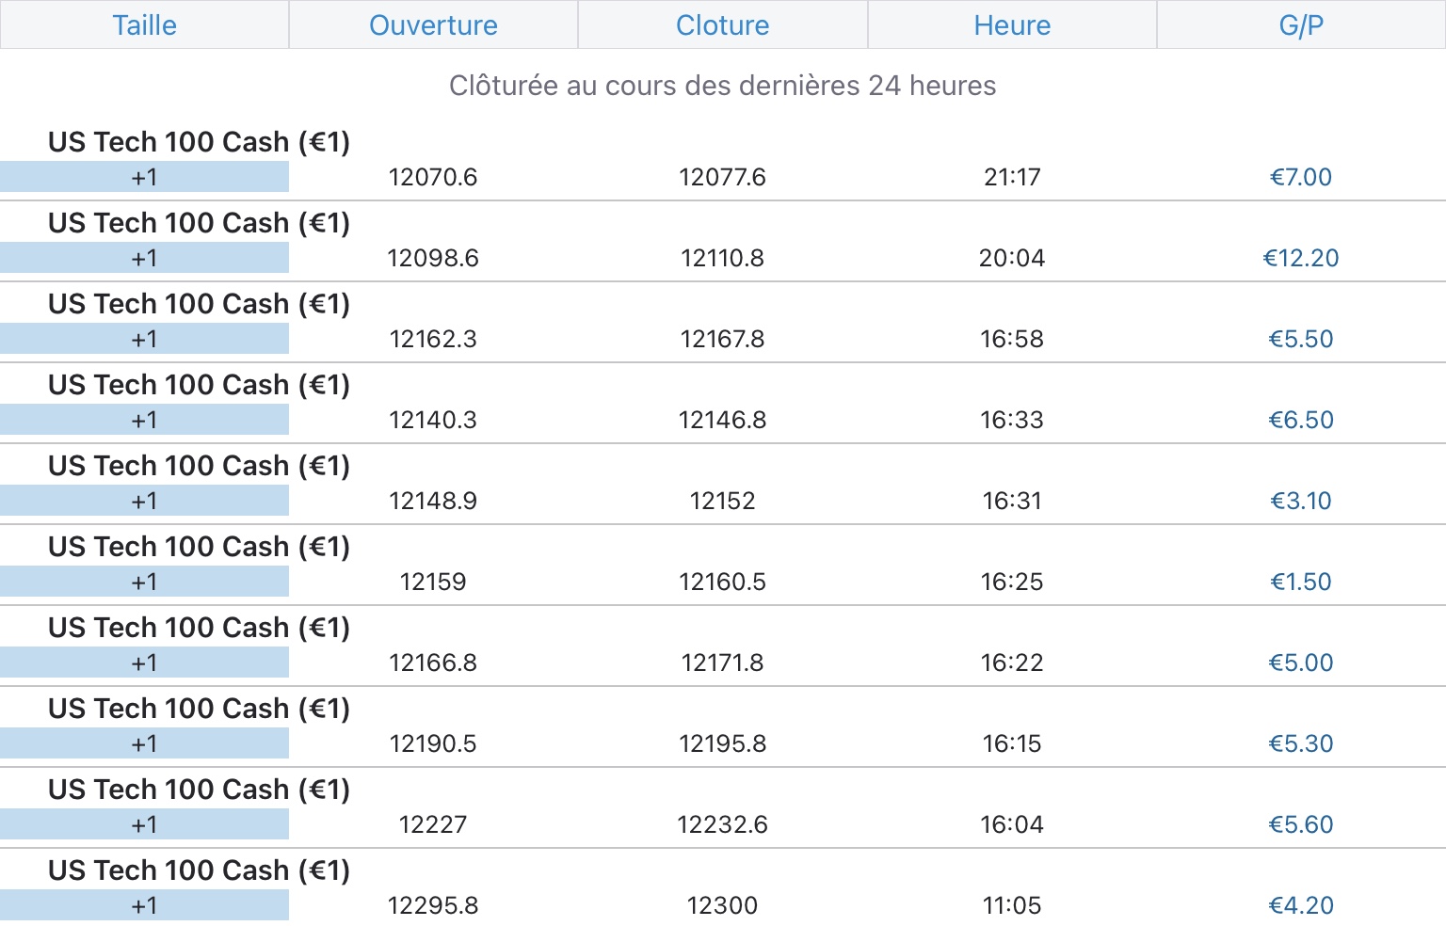Click the €5.50 profit amount
This screenshot has height=926, width=1446.
pos(1301,339)
